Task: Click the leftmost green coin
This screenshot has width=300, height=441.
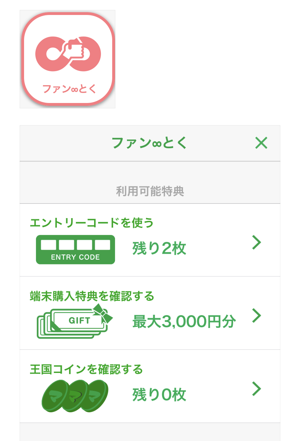Action: click(x=55, y=396)
